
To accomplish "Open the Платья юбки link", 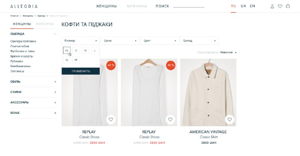I will [x=20, y=46].
